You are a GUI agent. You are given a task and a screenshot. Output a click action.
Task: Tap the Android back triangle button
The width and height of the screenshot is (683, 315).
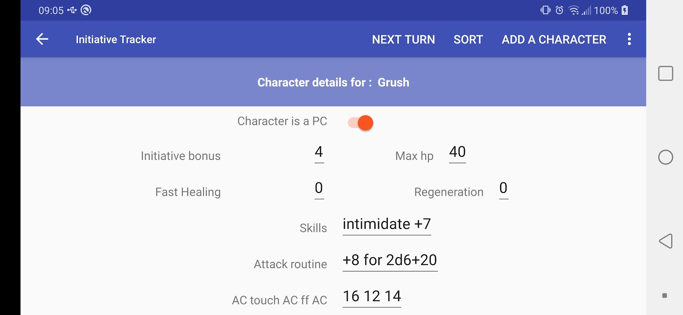pos(666,241)
